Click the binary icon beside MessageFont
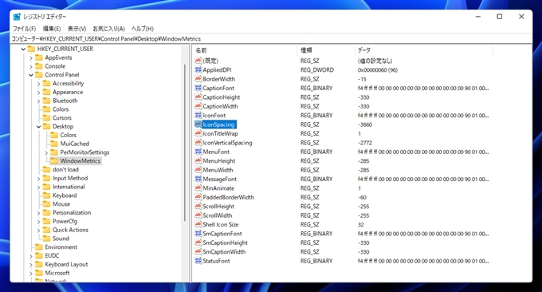Image resolution: width=542 pixels, height=292 pixels. (198, 179)
